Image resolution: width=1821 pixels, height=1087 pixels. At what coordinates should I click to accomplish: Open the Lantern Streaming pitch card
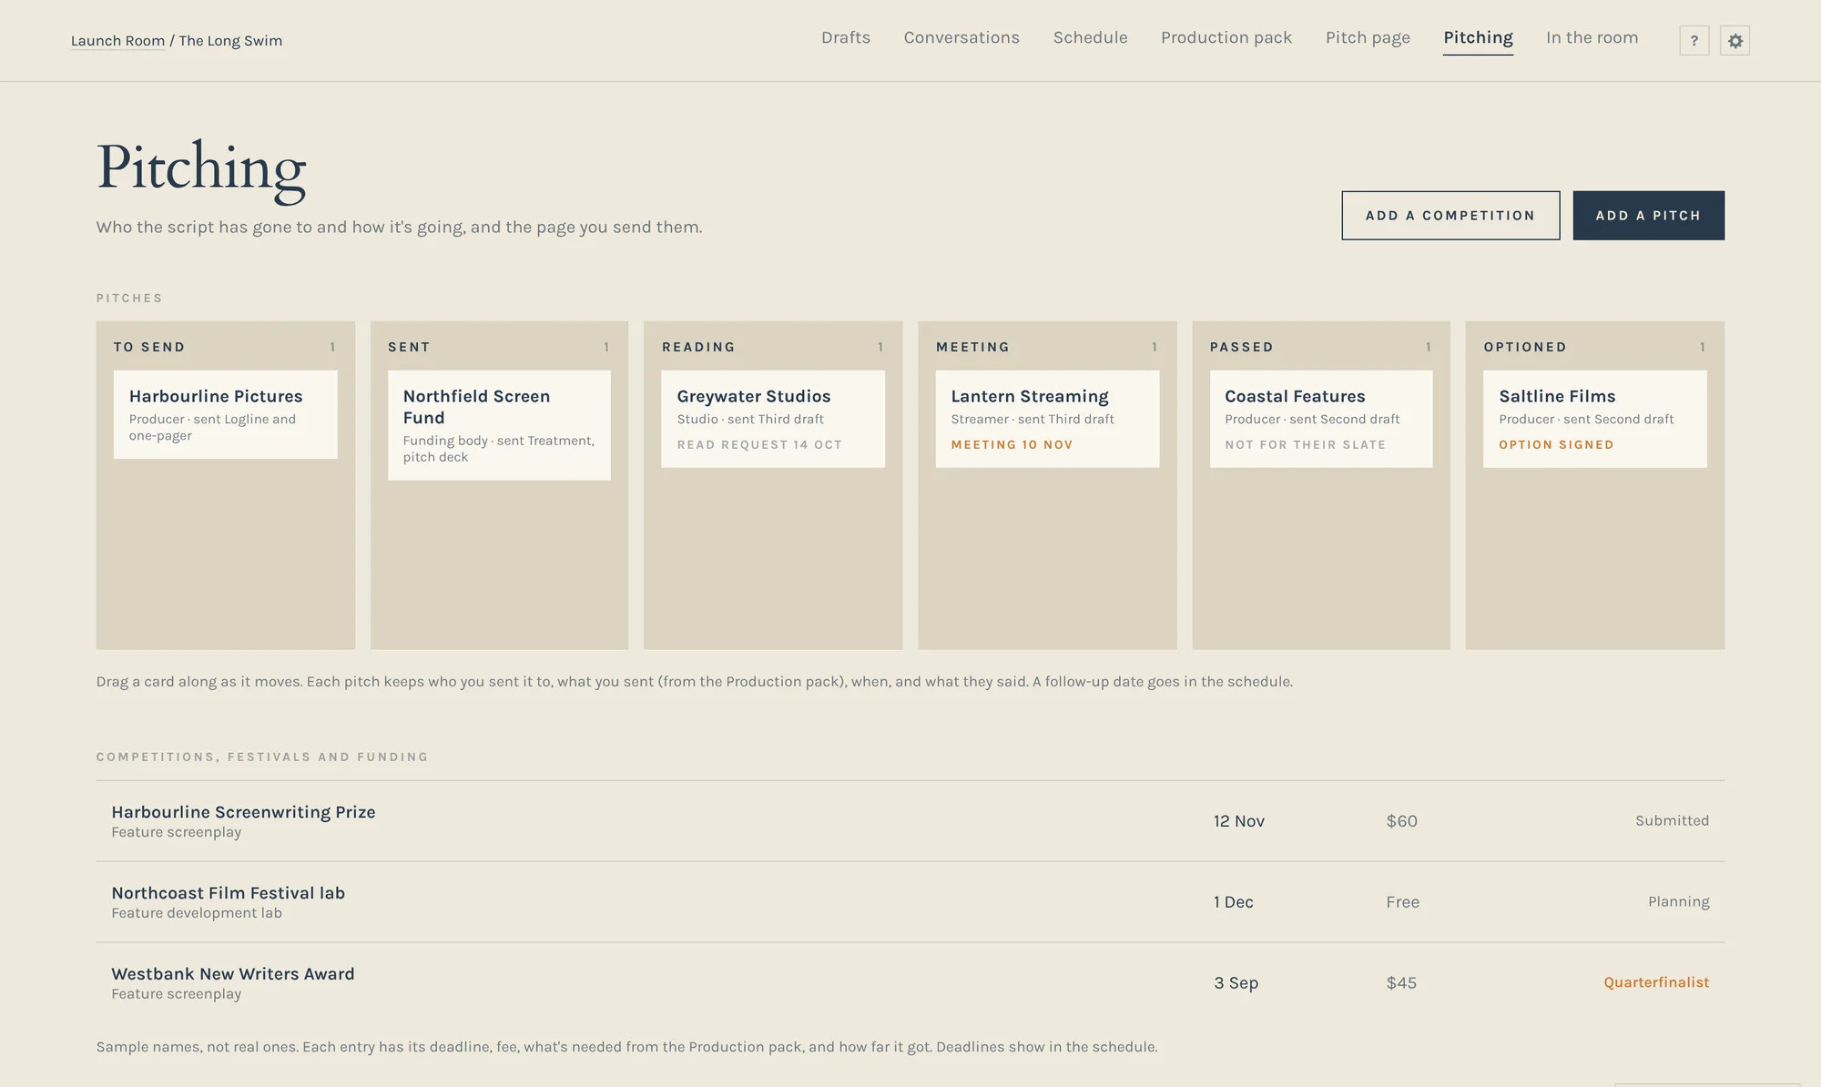[x=1047, y=419]
